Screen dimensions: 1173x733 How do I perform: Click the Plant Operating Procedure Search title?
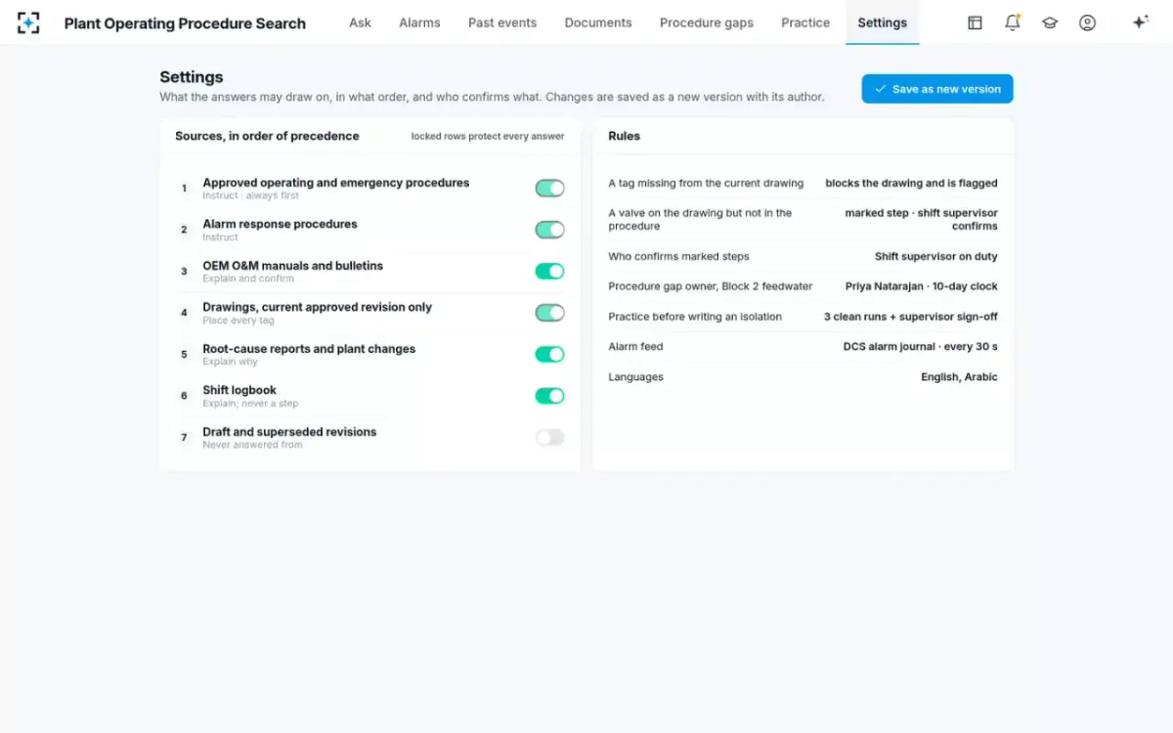(185, 22)
